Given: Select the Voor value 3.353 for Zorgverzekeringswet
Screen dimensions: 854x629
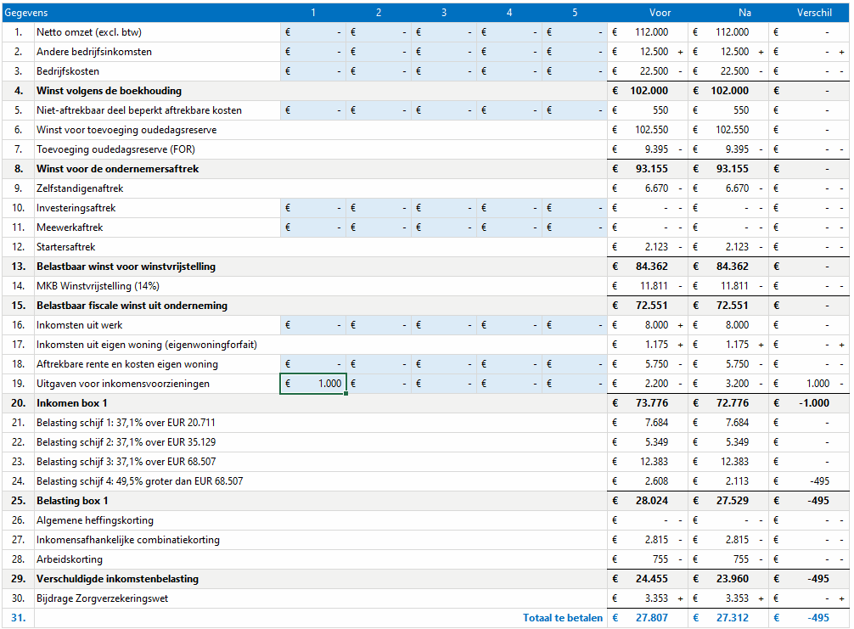Looking at the screenshot, I should pos(656,598).
